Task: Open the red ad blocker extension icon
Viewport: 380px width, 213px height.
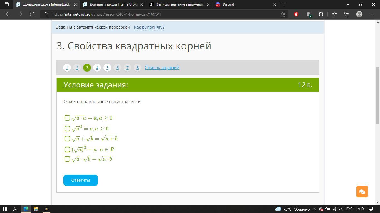Action: pos(296,14)
